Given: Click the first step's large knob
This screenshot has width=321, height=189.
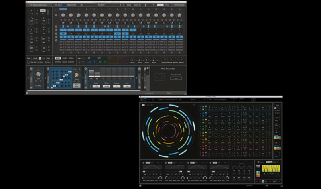Looking at the screenshot, I should click(x=63, y=15).
